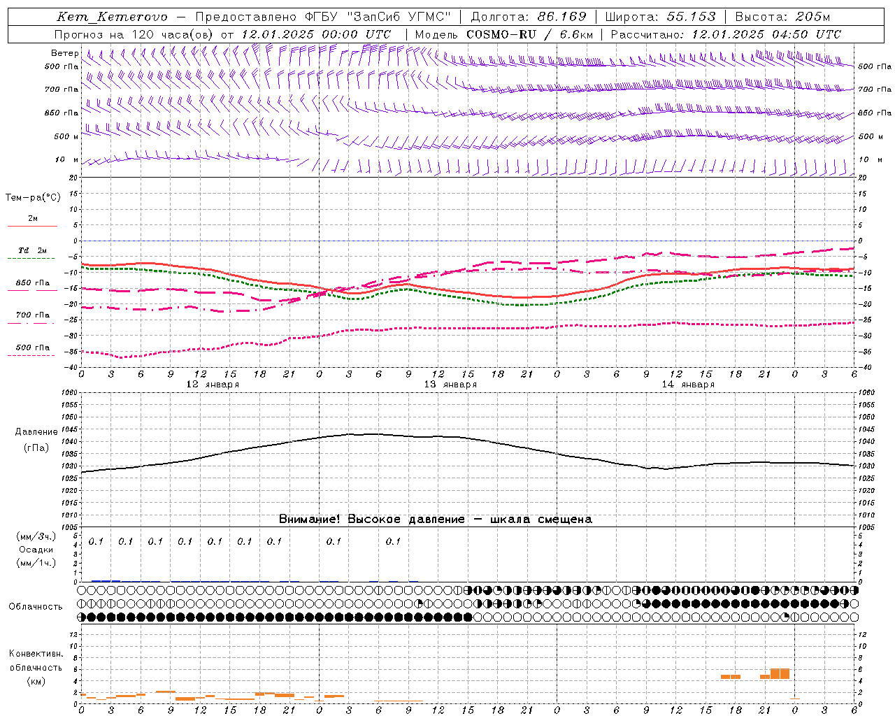895x716 pixels.
Task: Click the '12 января' date label
Action: [x=213, y=385]
